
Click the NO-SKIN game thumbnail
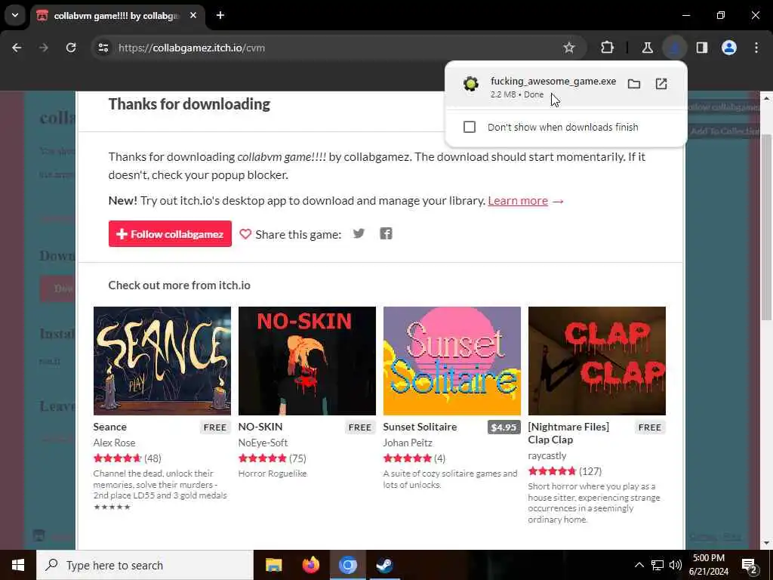pos(307,361)
